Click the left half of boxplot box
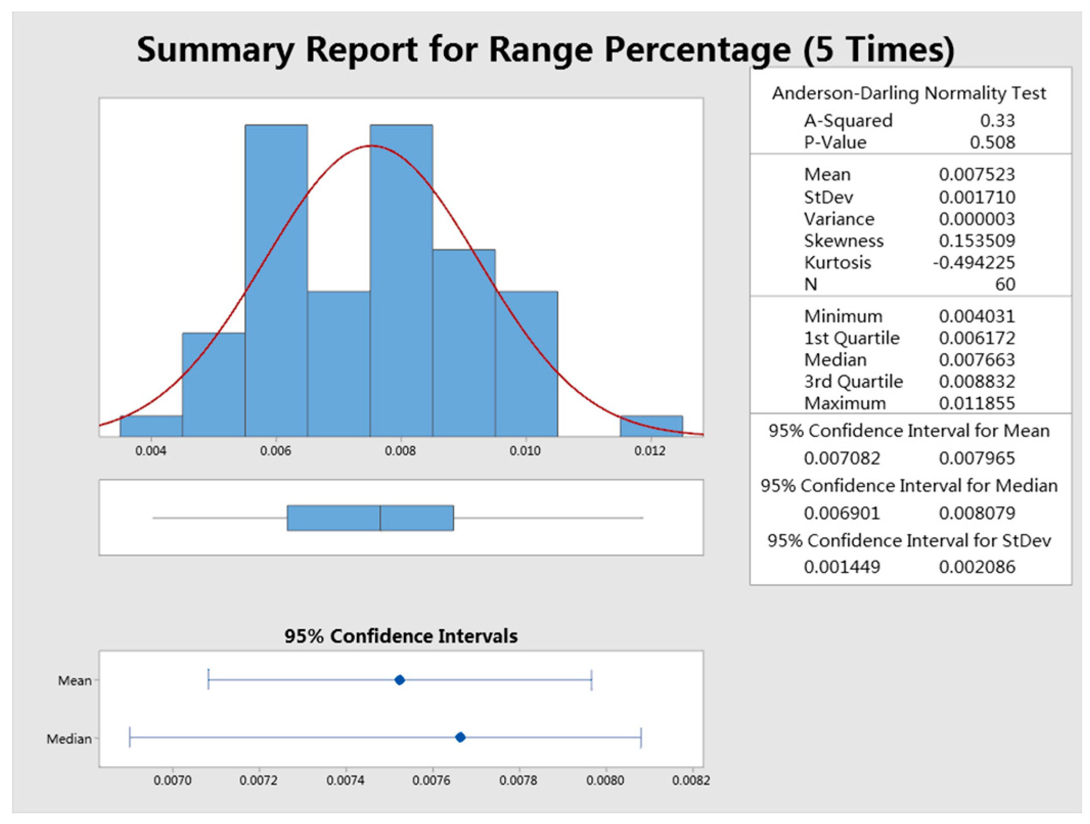 333,518
